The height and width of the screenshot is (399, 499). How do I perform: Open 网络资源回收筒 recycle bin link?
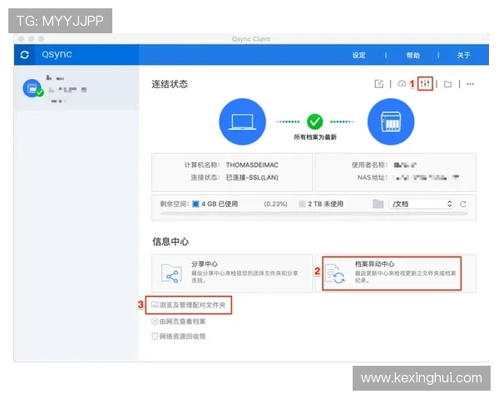179,337
